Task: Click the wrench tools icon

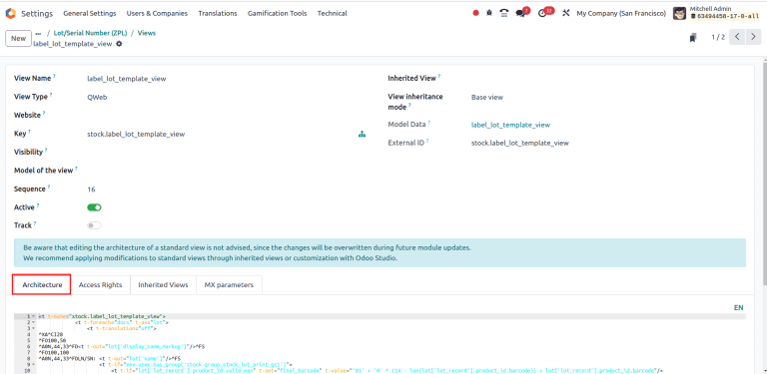Action: click(566, 13)
